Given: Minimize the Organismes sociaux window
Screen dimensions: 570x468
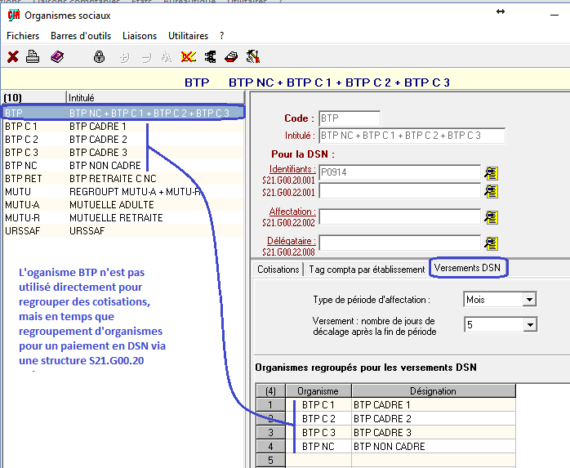Looking at the screenshot, I should pos(554,16).
